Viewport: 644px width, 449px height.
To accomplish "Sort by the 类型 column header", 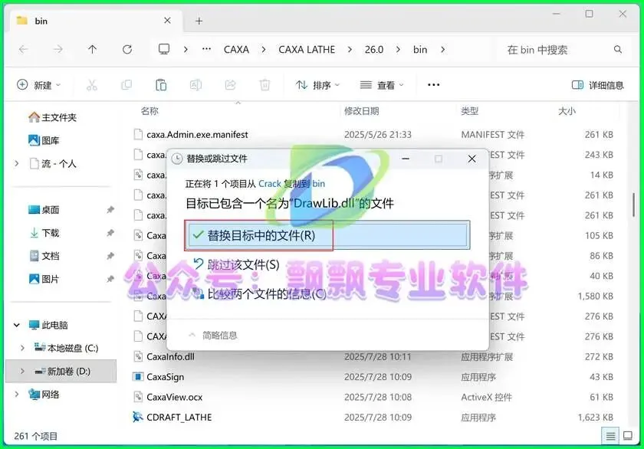I will 469,111.
